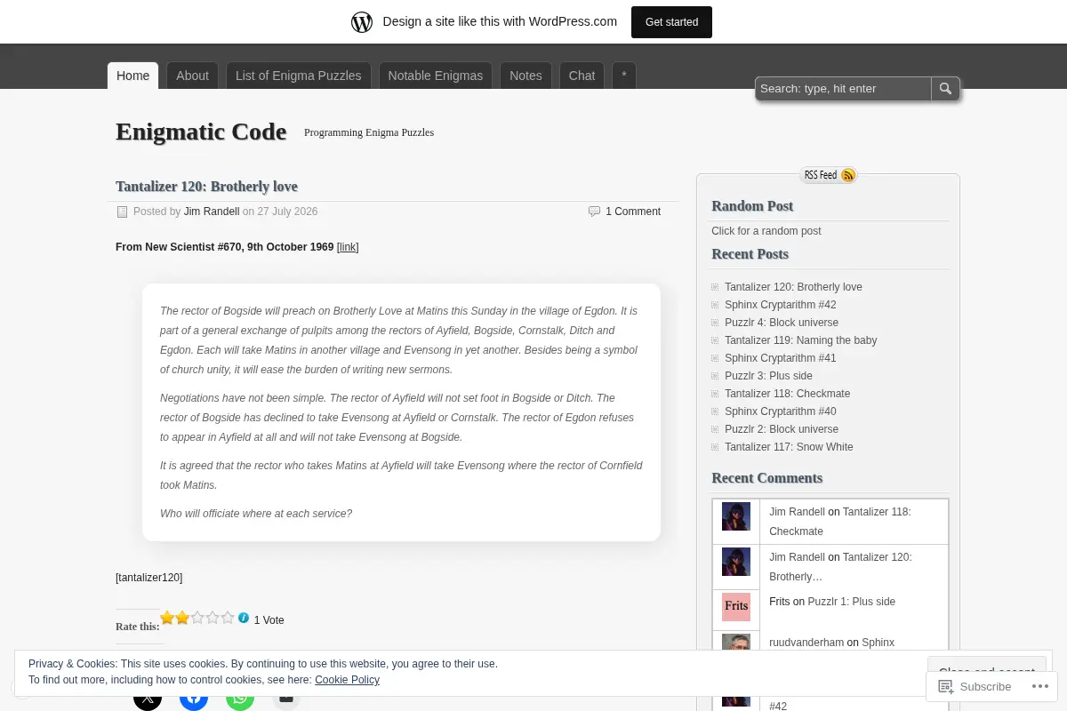Click the Frits avatar image
This screenshot has height=711, width=1067.
736,606
